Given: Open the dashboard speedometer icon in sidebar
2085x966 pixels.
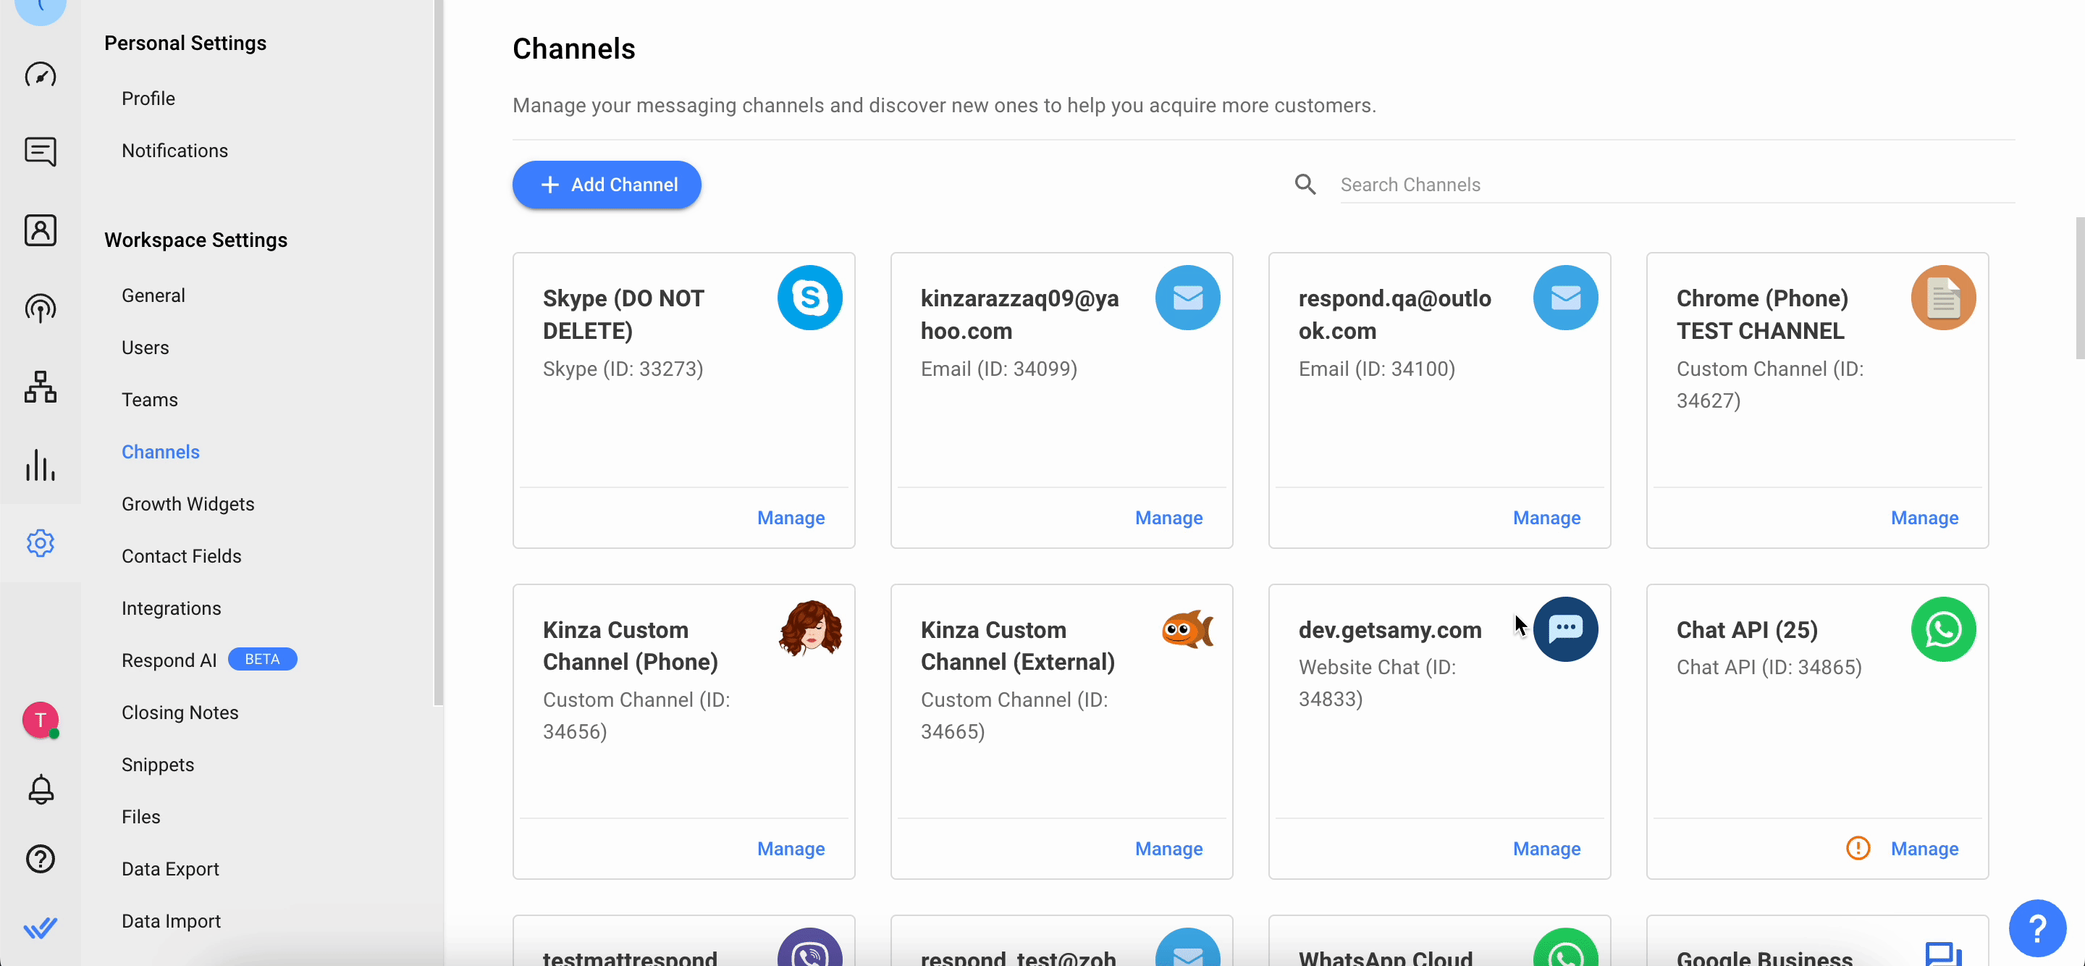Looking at the screenshot, I should [41, 75].
